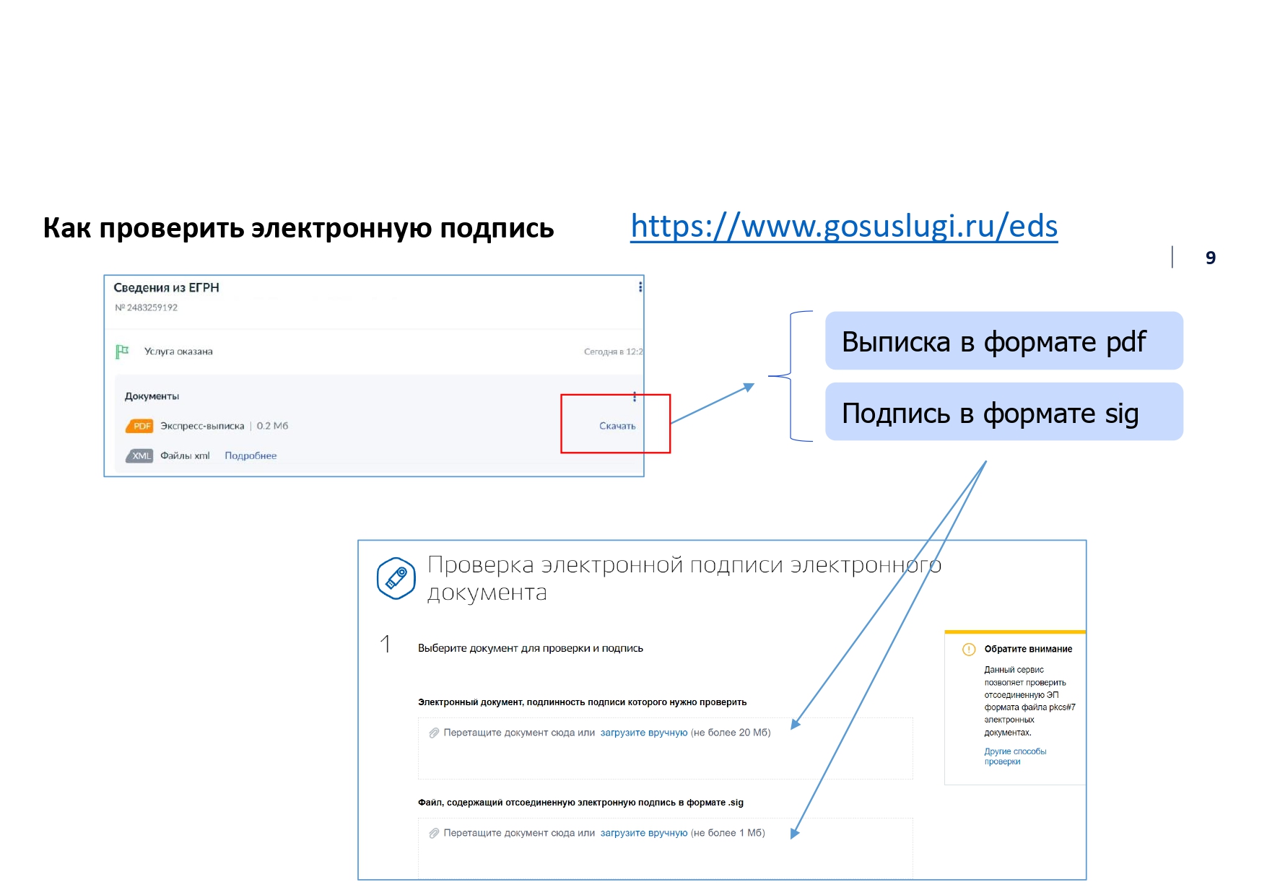The height and width of the screenshot is (895, 1267).
Task: Click the Скачать download link
Action: [x=617, y=426]
